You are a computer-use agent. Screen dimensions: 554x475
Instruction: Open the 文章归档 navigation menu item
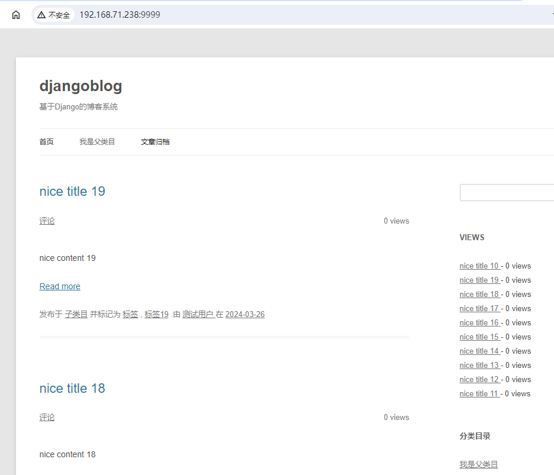pos(155,141)
